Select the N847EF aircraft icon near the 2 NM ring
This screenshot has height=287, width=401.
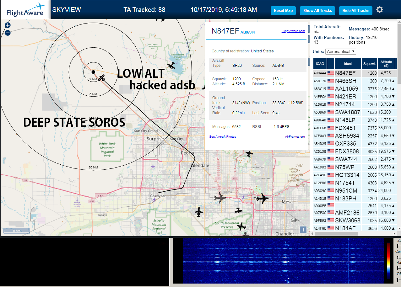(101, 78)
